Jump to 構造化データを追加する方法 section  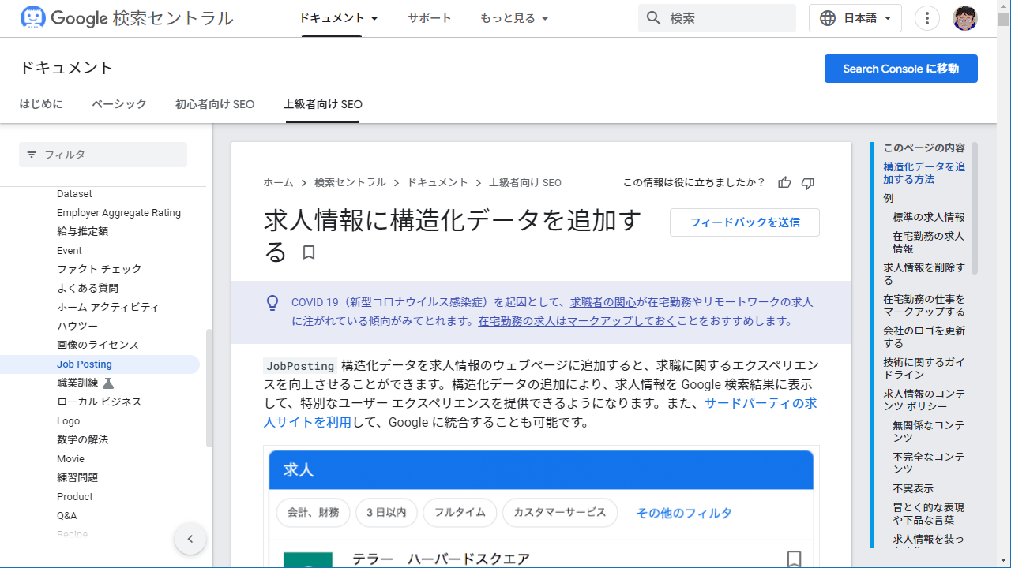[x=924, y=173]
